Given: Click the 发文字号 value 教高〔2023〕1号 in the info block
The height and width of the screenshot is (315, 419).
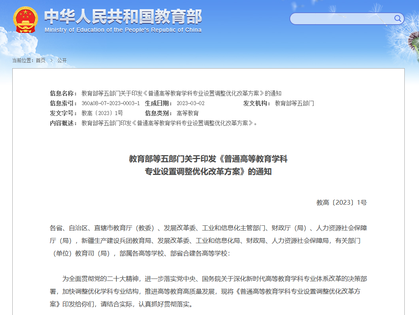Looking at the screenshot, I should click(x=102, y=113).
